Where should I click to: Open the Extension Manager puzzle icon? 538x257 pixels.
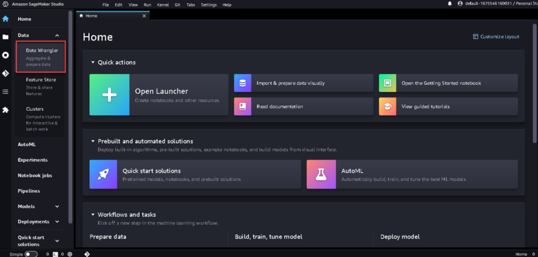tap(6, 110)
